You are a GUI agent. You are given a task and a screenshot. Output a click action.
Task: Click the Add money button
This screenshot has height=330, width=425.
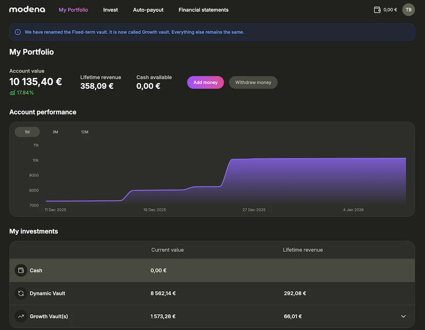[x=205, y=82]
